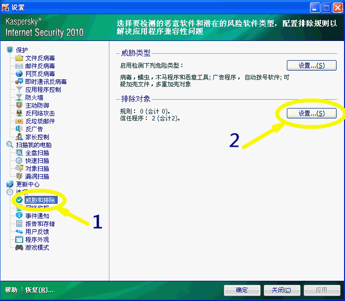Click the 邮件反病毒 envelope icon

coord(19,66)
